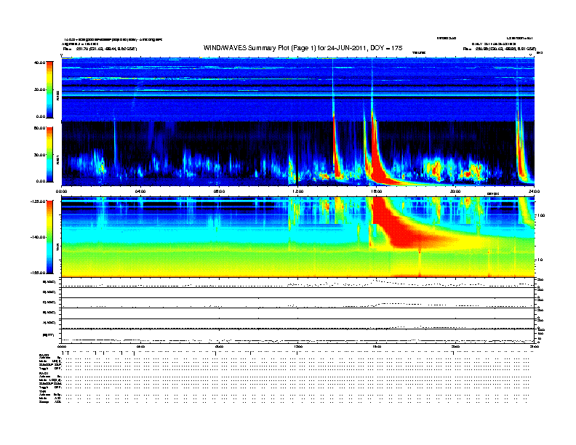Select the 20.00 label on RAD2 scale
Viewport: 576px width, 445px height.
[40, 89]
